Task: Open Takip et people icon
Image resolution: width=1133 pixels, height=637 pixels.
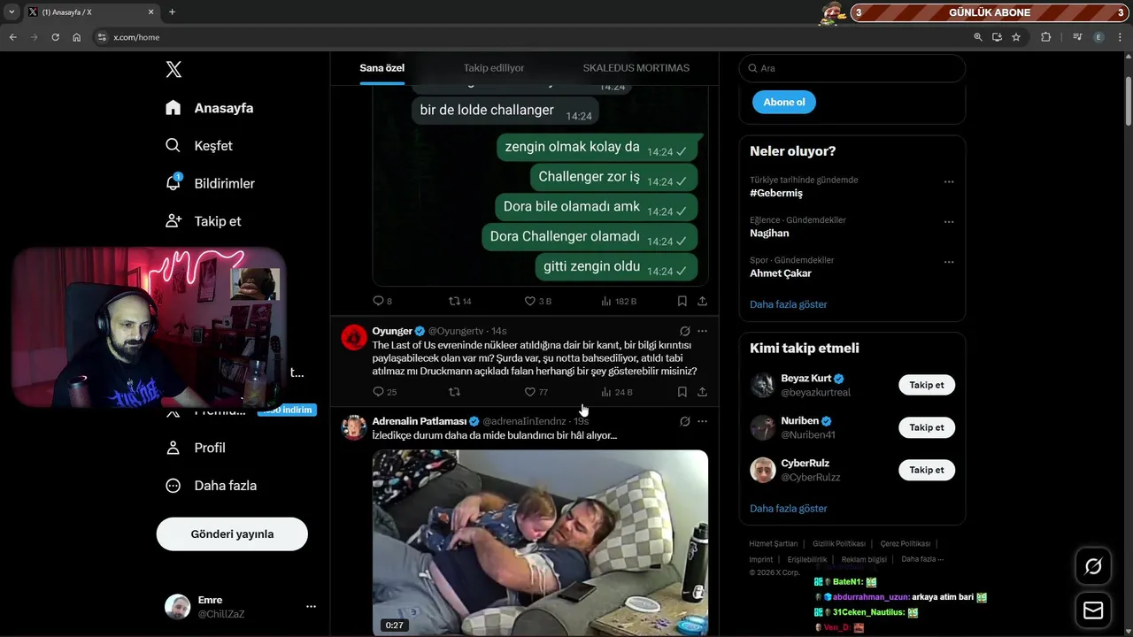Action: (x=173, y=221)
